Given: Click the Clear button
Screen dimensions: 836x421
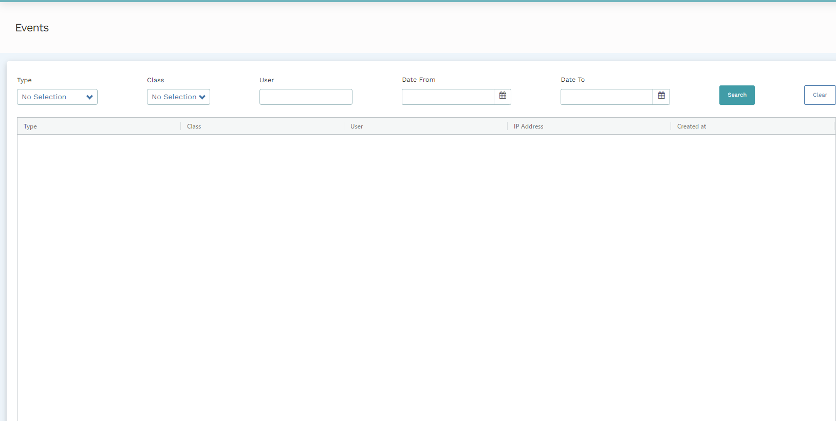Looking at the screenshot, I should pos(820,95).
